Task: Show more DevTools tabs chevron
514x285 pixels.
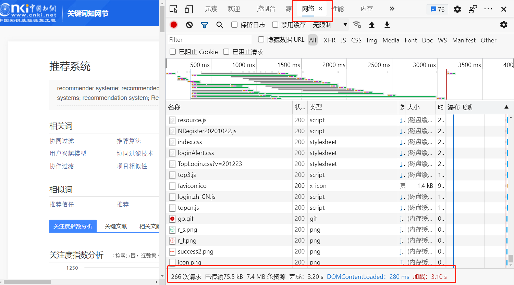Action: click(392, 9)
